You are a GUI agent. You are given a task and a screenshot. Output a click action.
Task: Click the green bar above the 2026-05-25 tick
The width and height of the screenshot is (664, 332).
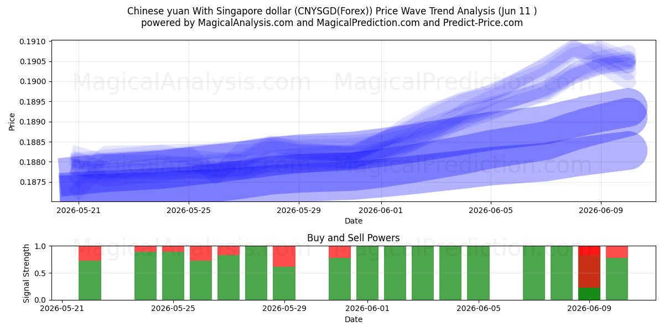coord(173,276)
